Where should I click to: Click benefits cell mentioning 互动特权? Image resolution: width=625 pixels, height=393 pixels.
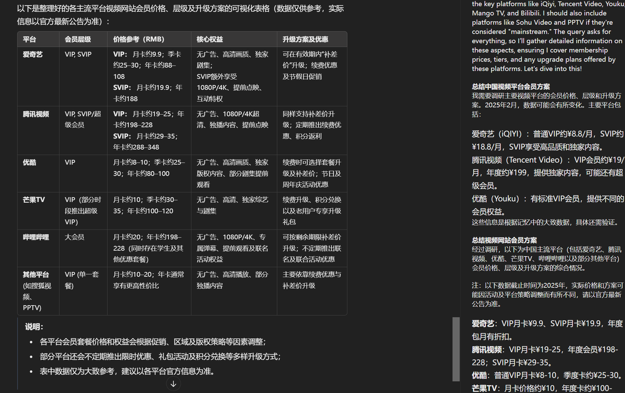(x=234, y=77)
